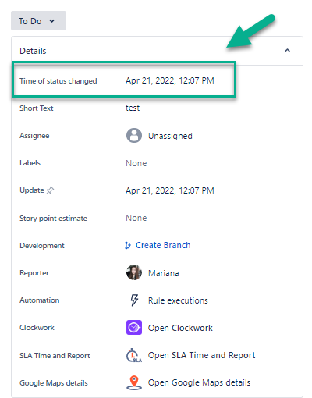Image resolution: width=312 pixels, height=398 pixels.
Task: Open SLA Time and Report
Action: 201,355
